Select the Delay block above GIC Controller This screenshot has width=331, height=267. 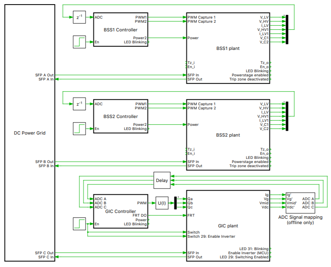tap(162, 180)
